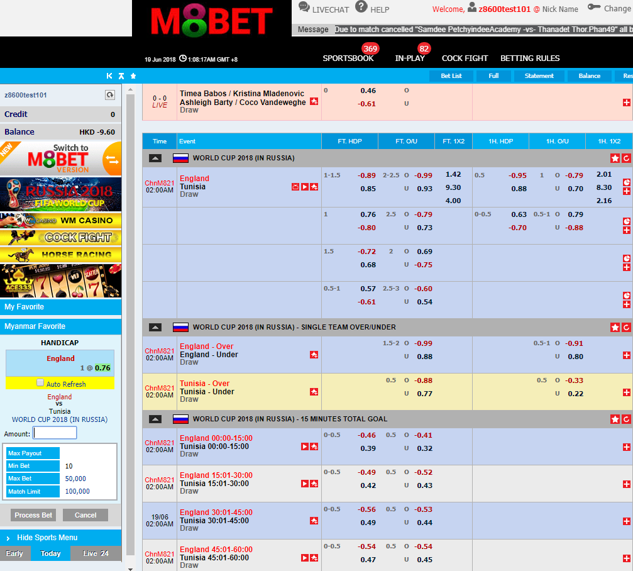Refresh the Single Team Over/Under league
633x571 pixels.
626,328
